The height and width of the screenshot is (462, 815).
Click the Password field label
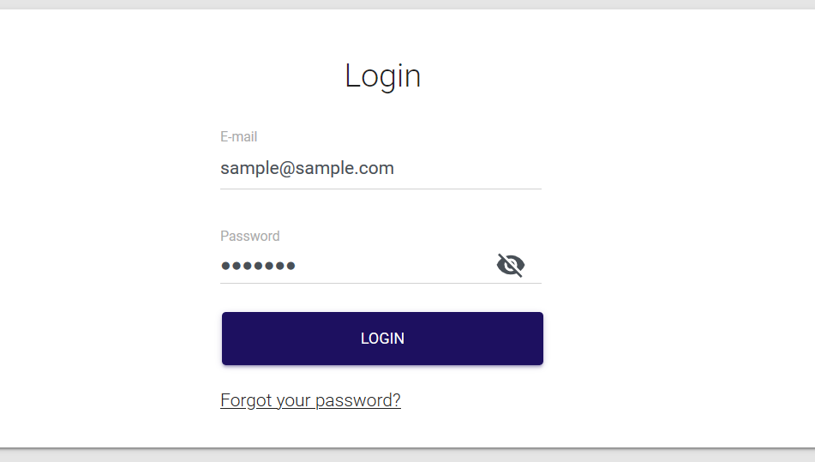(249, 237)
